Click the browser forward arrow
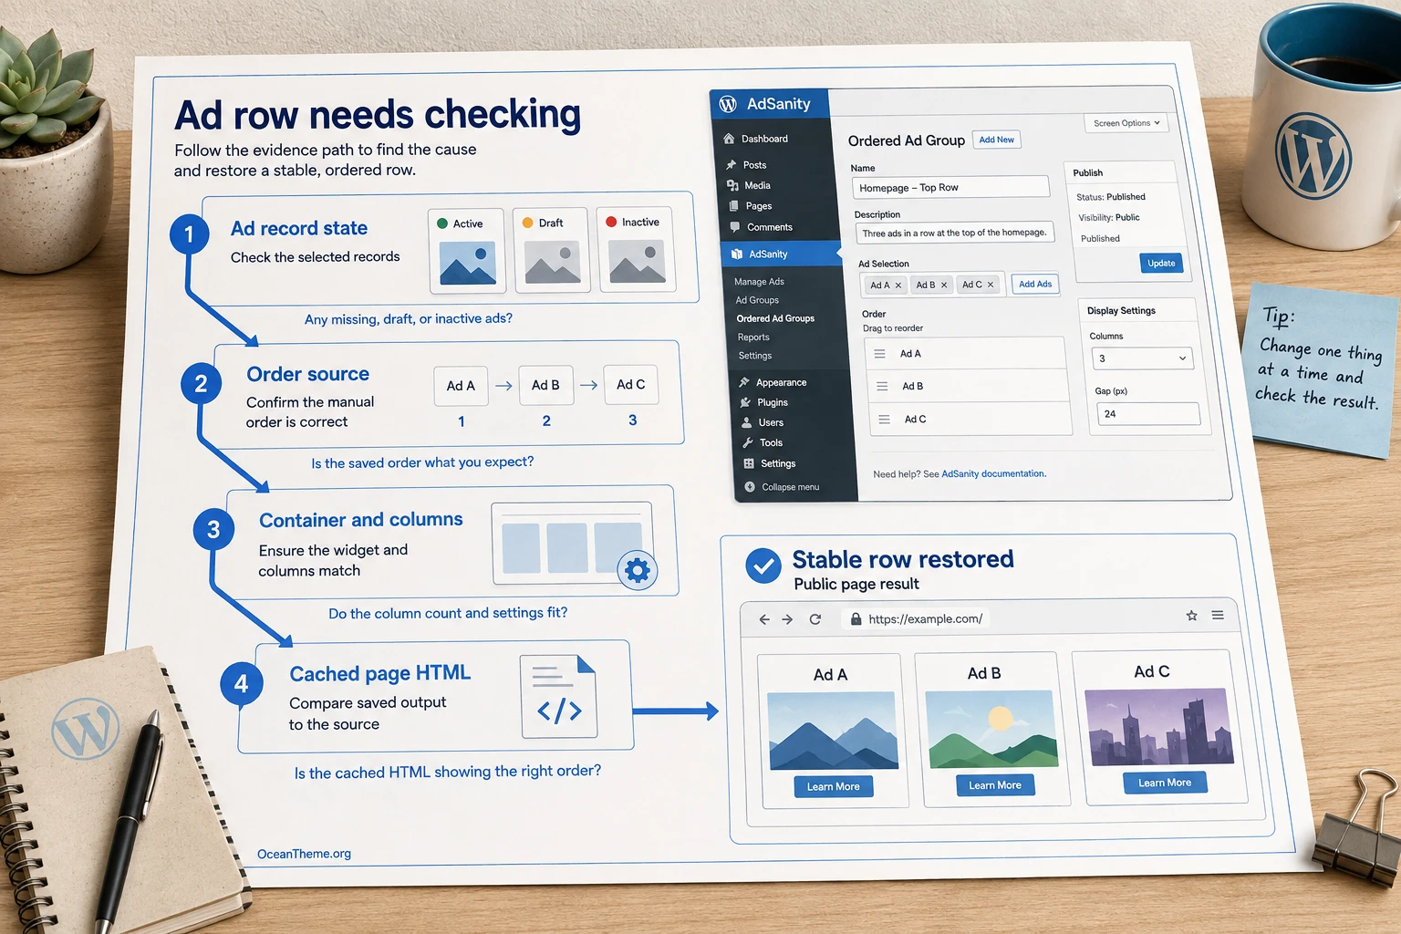This screenshot has height=934, width=1401. [x=787, y=619]
